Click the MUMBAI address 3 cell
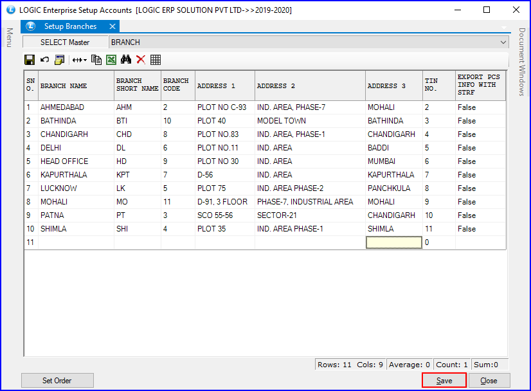This screenshot has height=391, width=531. click(394, 161)
